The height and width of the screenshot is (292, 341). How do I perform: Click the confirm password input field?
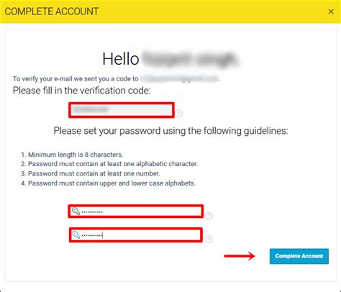[136, 234]
